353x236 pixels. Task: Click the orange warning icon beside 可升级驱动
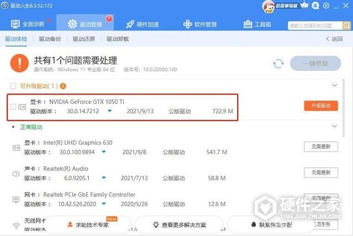[64, 86]
